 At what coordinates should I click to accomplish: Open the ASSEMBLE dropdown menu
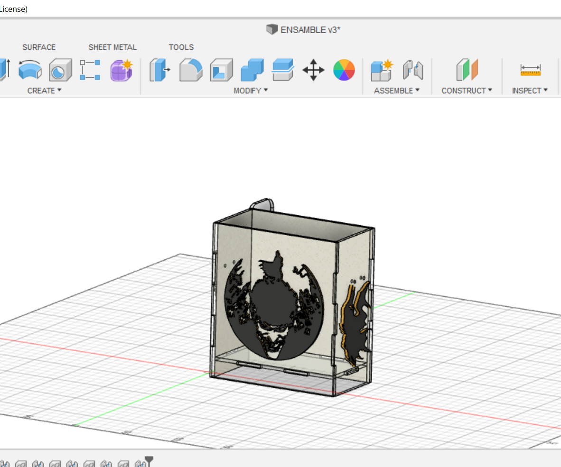tap(396, 91)
